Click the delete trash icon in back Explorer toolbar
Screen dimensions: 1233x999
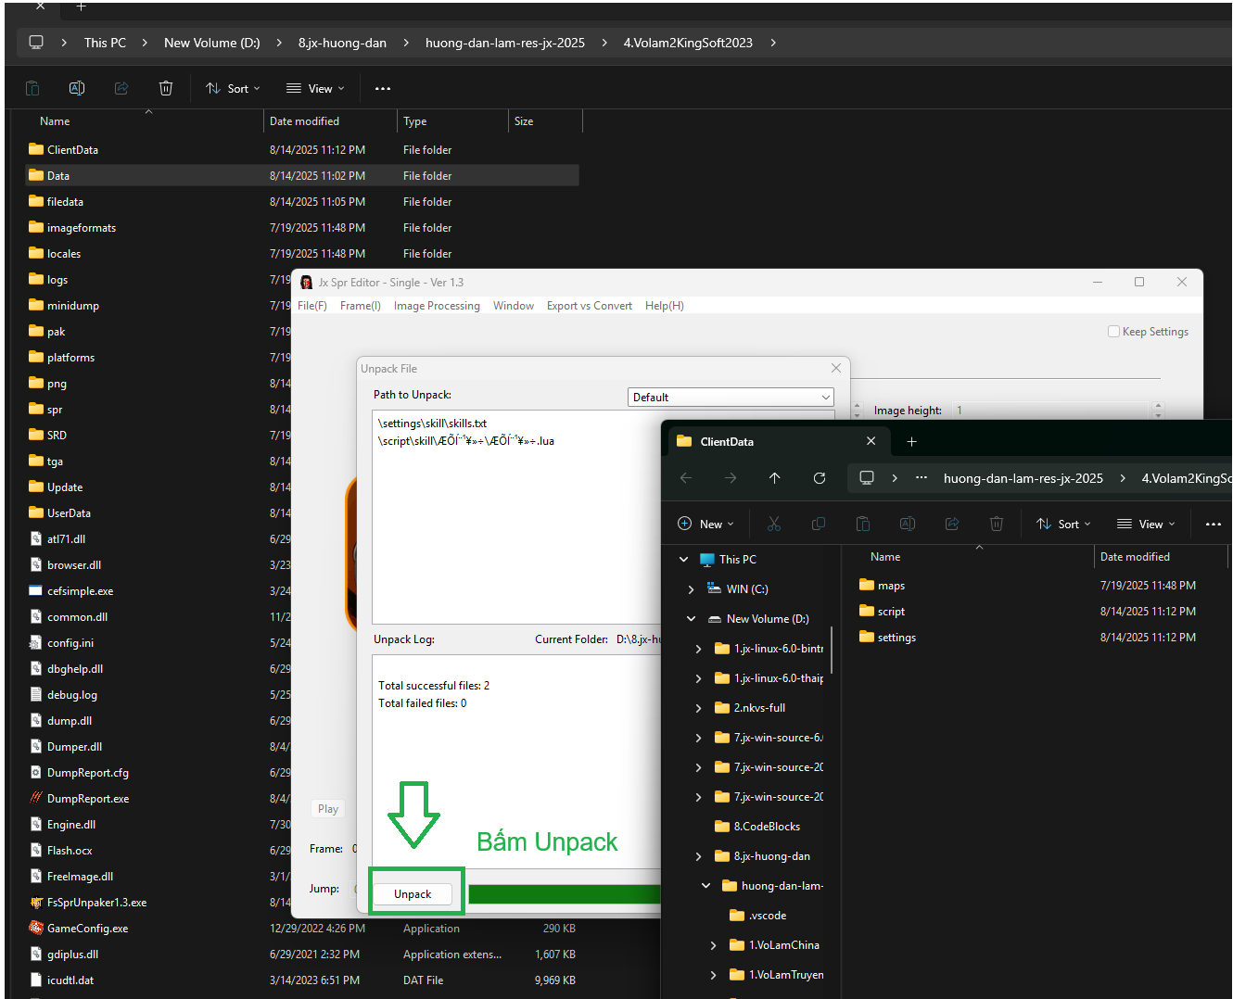166,88
